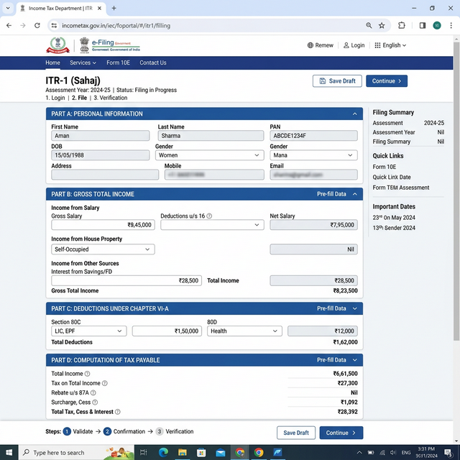Click help icon next to Total Tax, Cess & Interest
This screenshot has height=460, width=460.
(x=118, y=412)
